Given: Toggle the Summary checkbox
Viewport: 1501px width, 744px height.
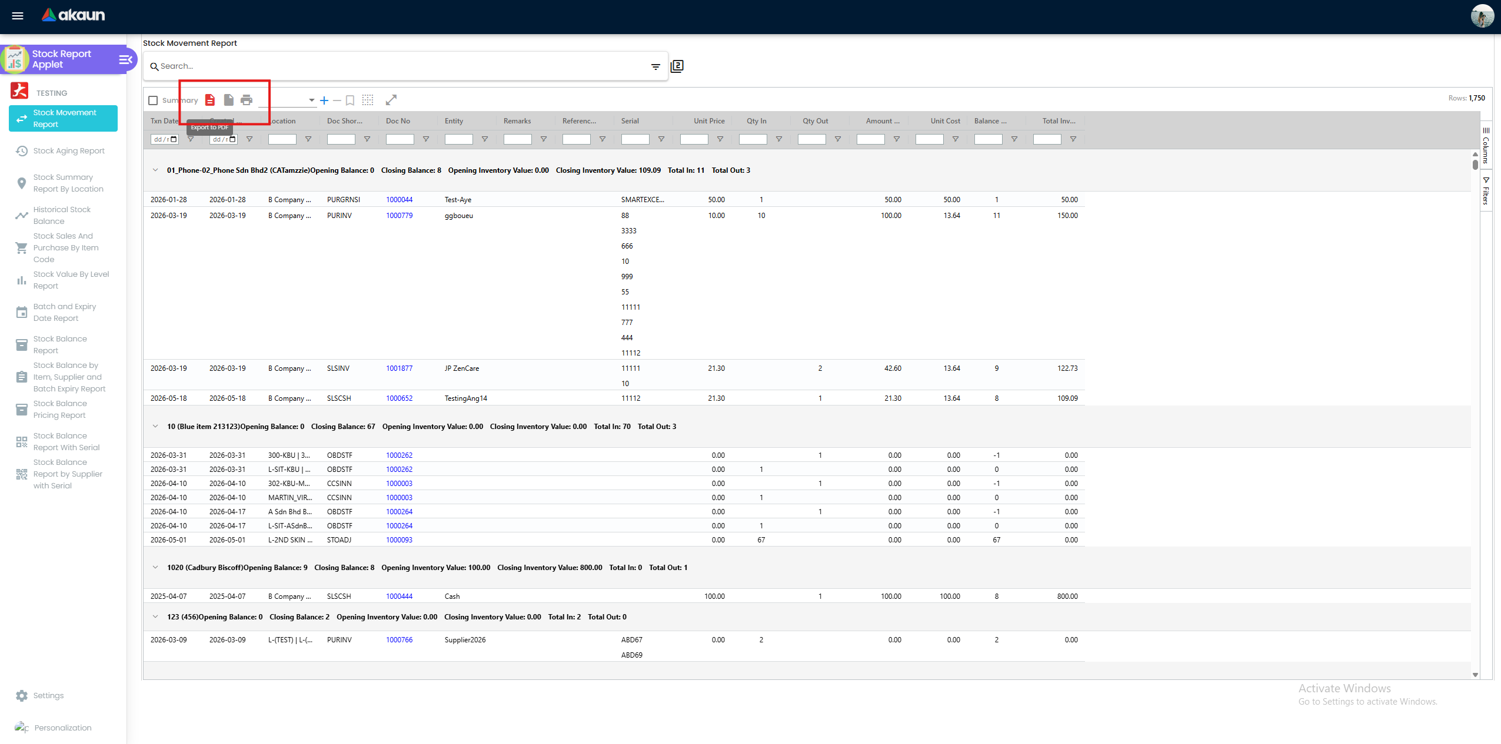Looking at the screenshot, I should [x=154, y=100].
